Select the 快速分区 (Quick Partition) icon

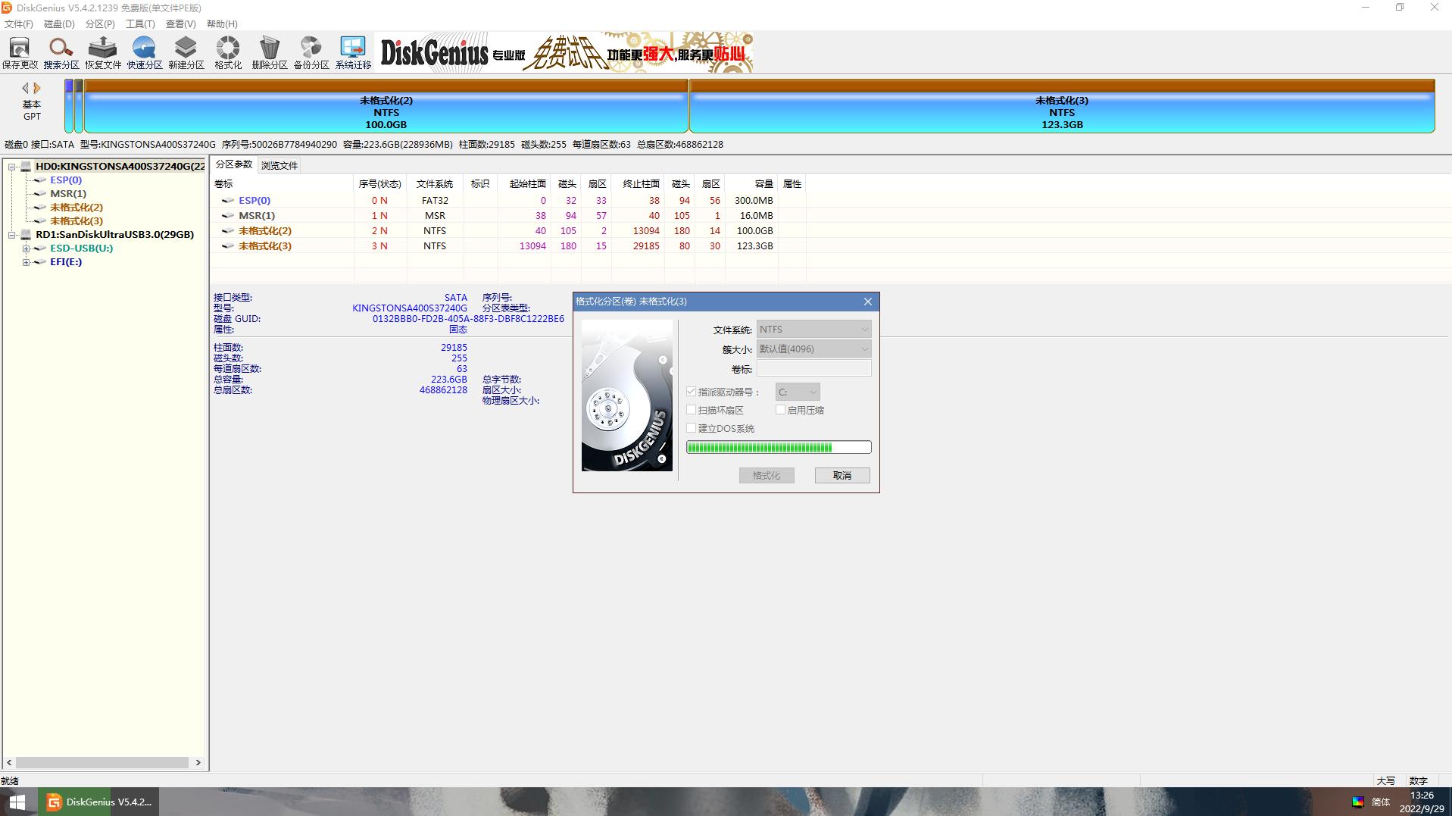point(145,53)
